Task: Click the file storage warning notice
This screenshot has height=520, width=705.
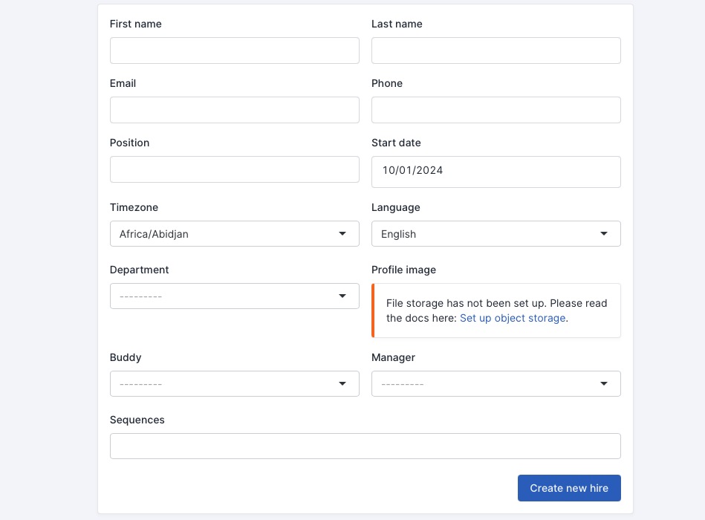Action: pos(496,311)
